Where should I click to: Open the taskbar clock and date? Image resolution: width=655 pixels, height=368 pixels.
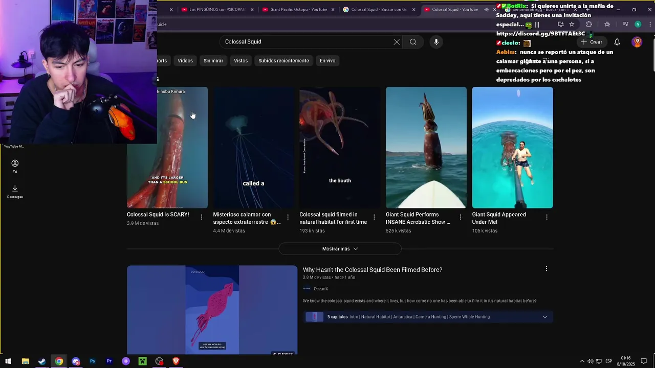(625, 361)
